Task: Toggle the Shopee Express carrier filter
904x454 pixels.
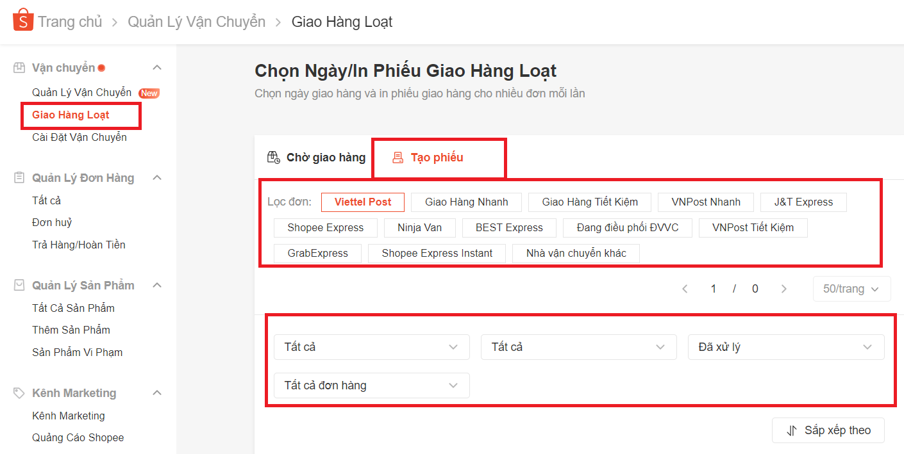Action: pos(325,227)
